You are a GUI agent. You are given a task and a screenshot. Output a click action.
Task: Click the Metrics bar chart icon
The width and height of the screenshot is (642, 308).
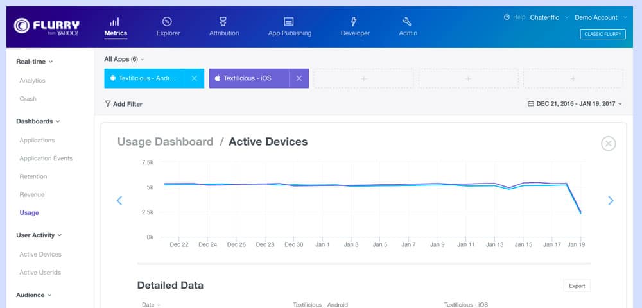(x=115, y=22)
